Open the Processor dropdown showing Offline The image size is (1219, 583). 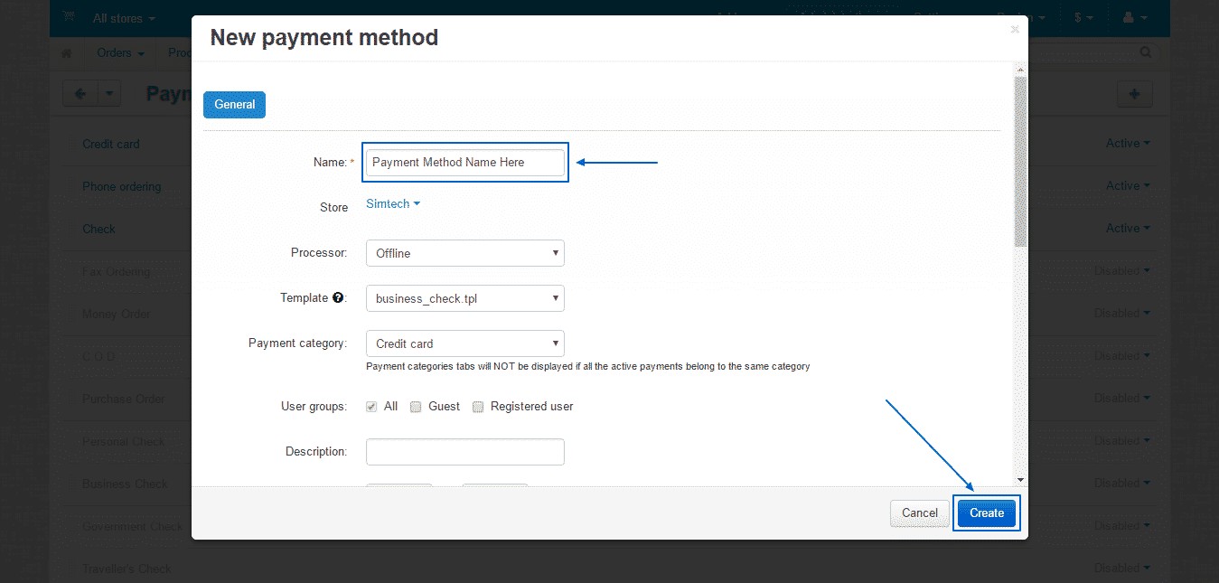pos(464,252)
